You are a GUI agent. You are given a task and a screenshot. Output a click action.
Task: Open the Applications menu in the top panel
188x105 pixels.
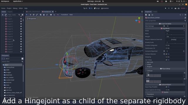pos(18,1)
